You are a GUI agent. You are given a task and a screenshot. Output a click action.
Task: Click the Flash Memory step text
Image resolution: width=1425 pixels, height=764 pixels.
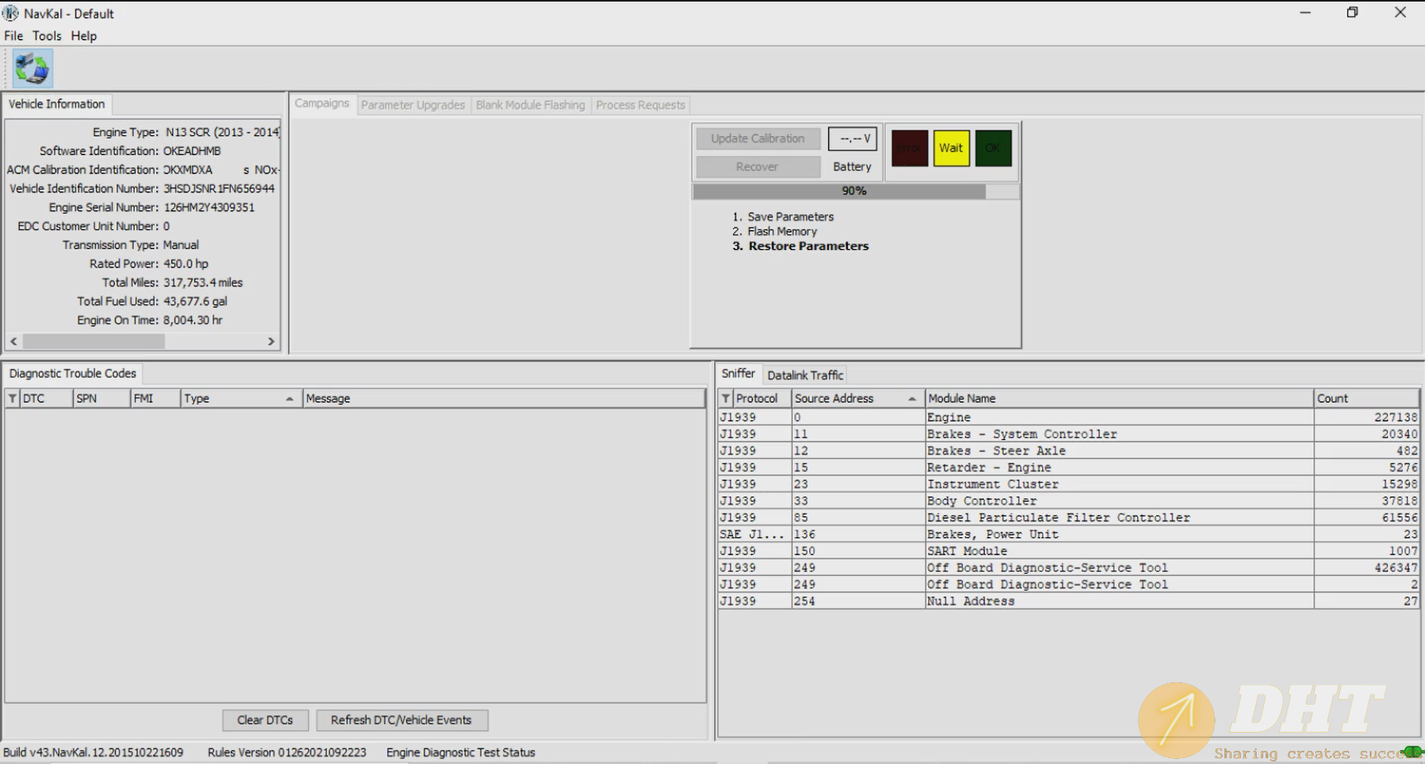coord(782,232)
